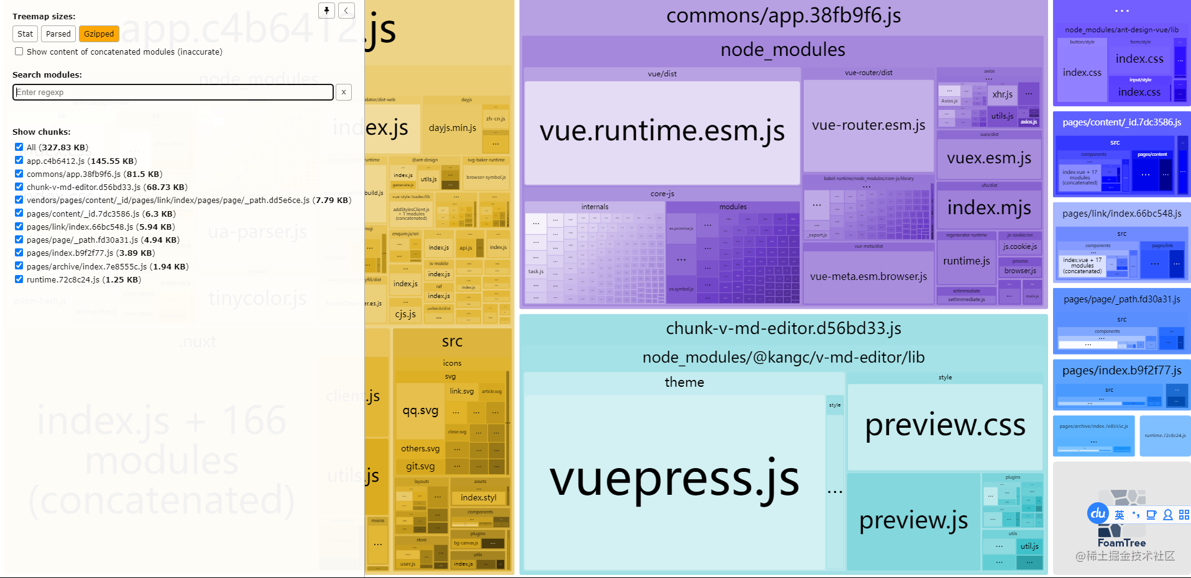Toggle commons/app.38fb9f6.js chunk checkbox
Image resolution: width=1191 pixels, height=578 pixels.
[x=19, y=174]
